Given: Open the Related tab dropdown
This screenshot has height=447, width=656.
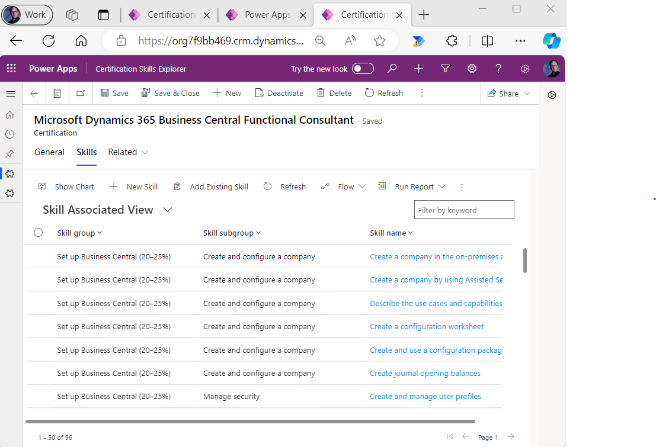Looking at the screenshot, I should tap(128, 152).
